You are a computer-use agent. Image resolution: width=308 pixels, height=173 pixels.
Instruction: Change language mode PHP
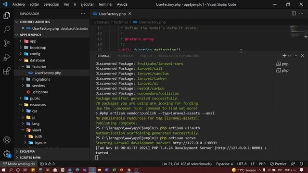[262, 164]
